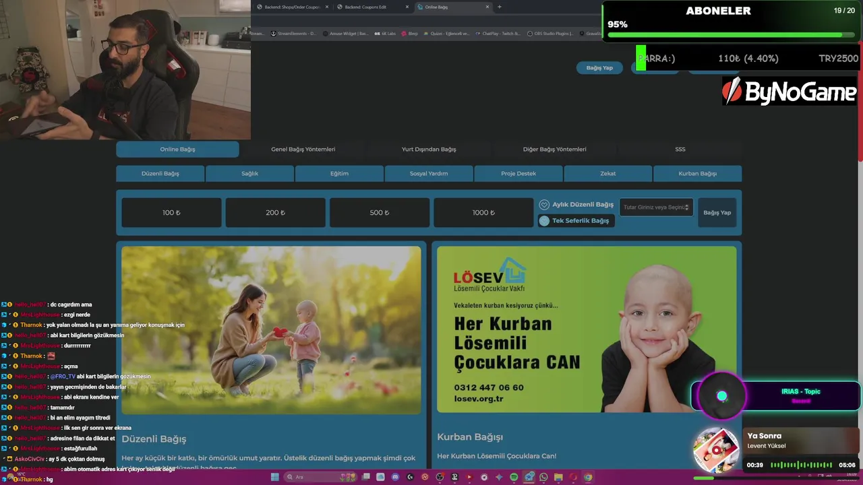
Task: Close the Backend Coupons Edit tab
Action: click(x=407, y=7)
